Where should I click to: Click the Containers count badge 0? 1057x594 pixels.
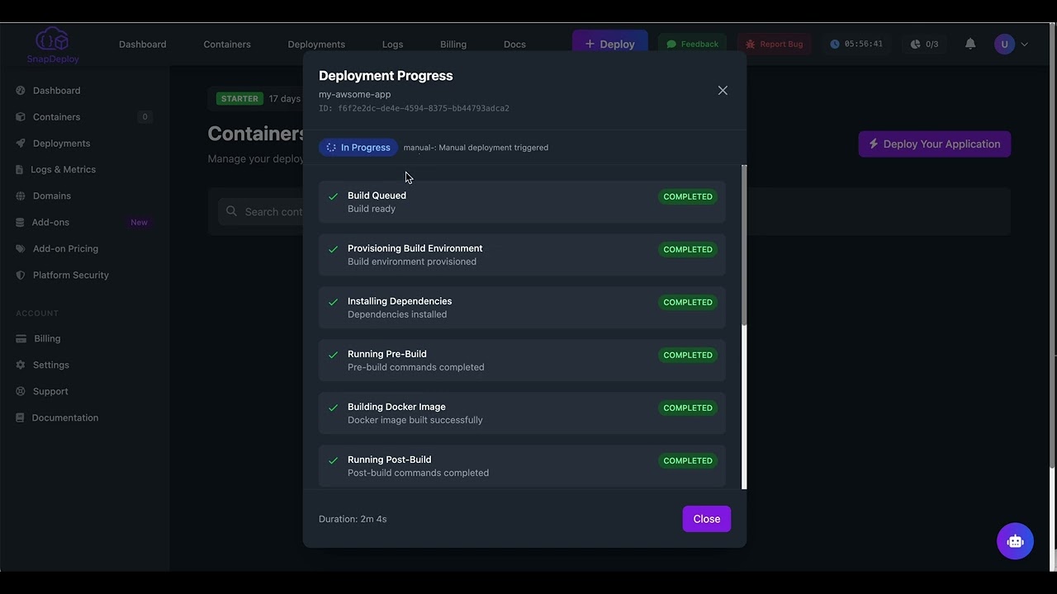tap(145, 117)
